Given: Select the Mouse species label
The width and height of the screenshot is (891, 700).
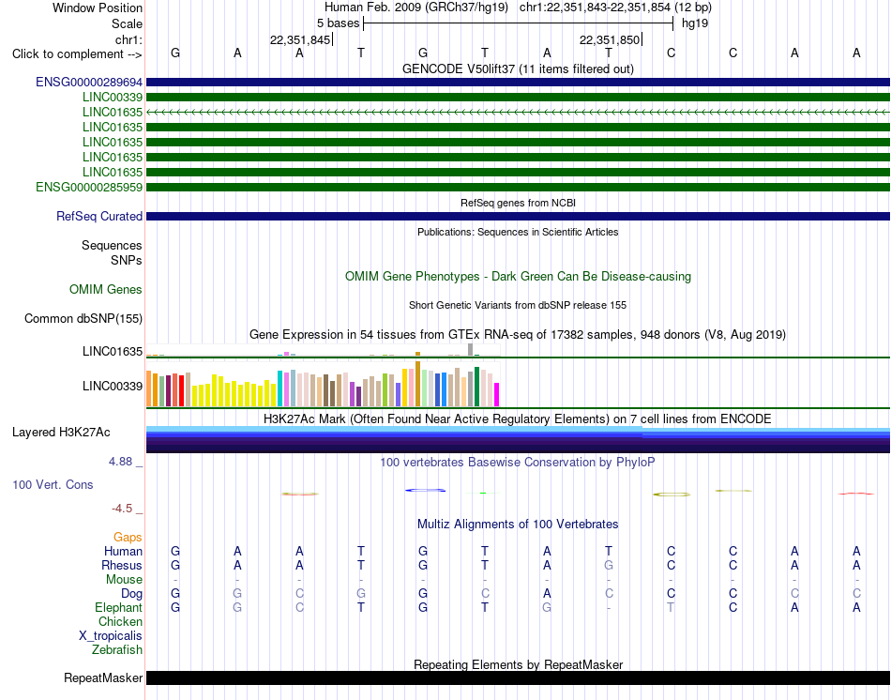Looking at the screenshot, I should point(124,580).
